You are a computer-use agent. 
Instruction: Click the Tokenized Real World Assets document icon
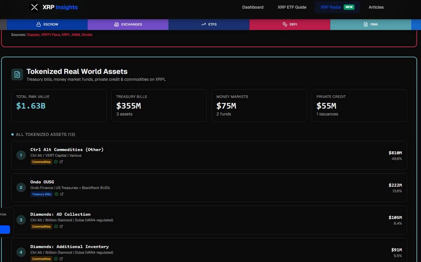(17, 74)
